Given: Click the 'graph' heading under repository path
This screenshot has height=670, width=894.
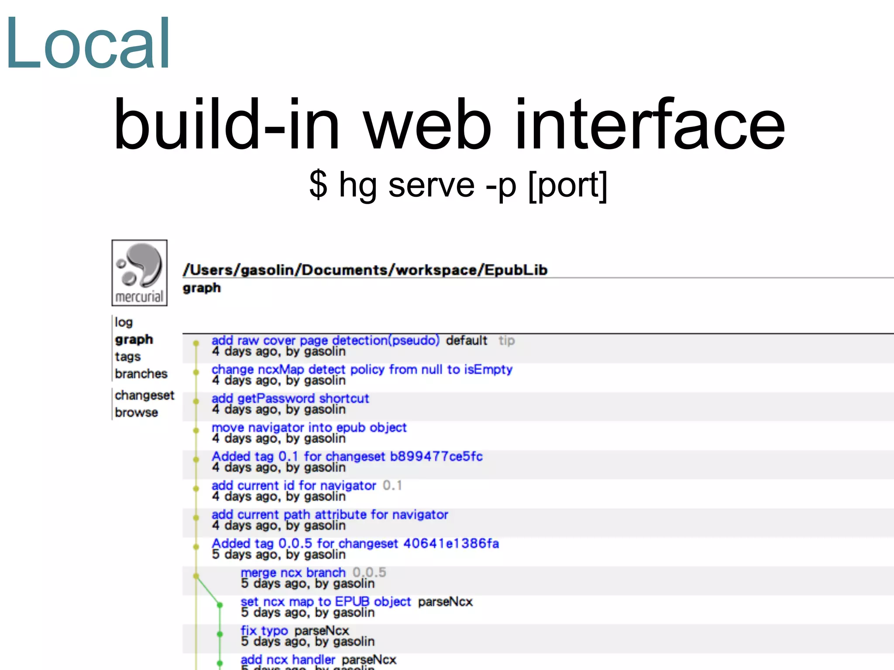Looking at the screenshot, I should click(202, 288).
